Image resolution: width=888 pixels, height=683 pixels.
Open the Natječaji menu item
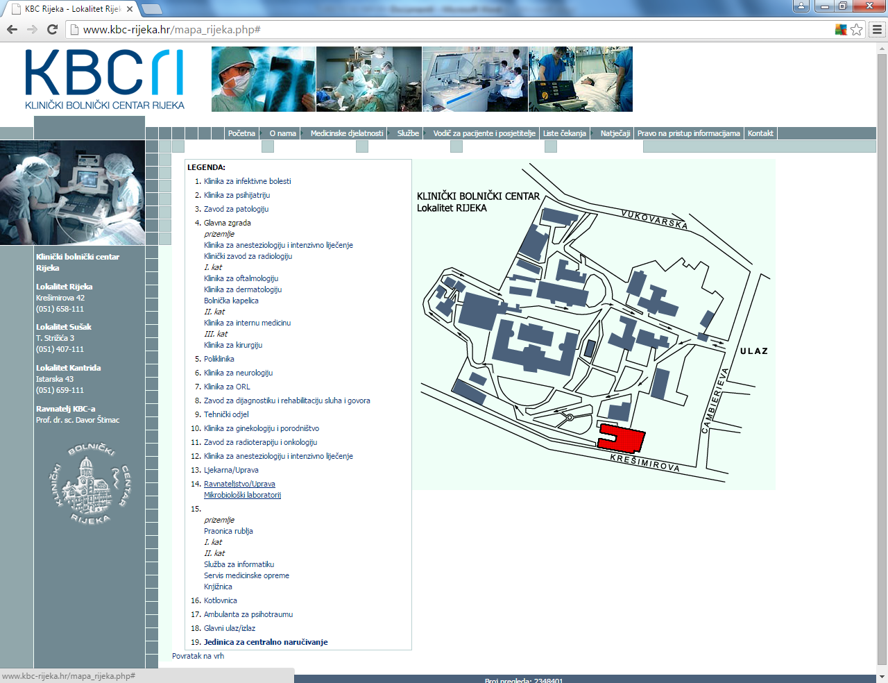click(615, 133)
